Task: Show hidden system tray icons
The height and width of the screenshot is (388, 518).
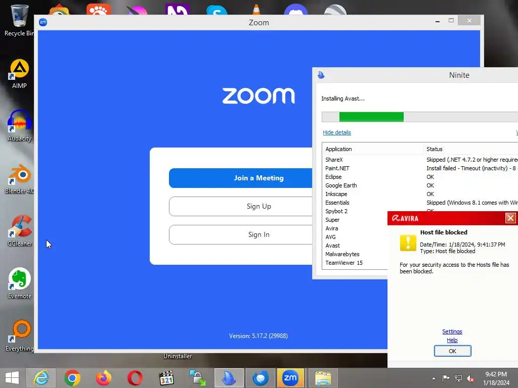Action: coord(434,378)
